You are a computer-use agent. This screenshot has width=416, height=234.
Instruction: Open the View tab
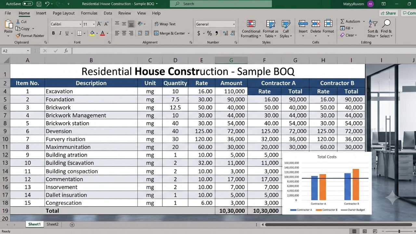point(141,13)
